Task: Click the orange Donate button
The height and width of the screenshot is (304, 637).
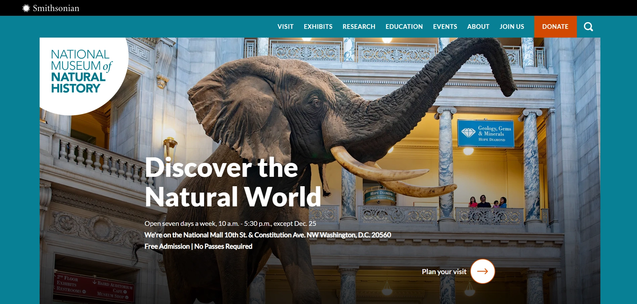Action: point(555,27)
